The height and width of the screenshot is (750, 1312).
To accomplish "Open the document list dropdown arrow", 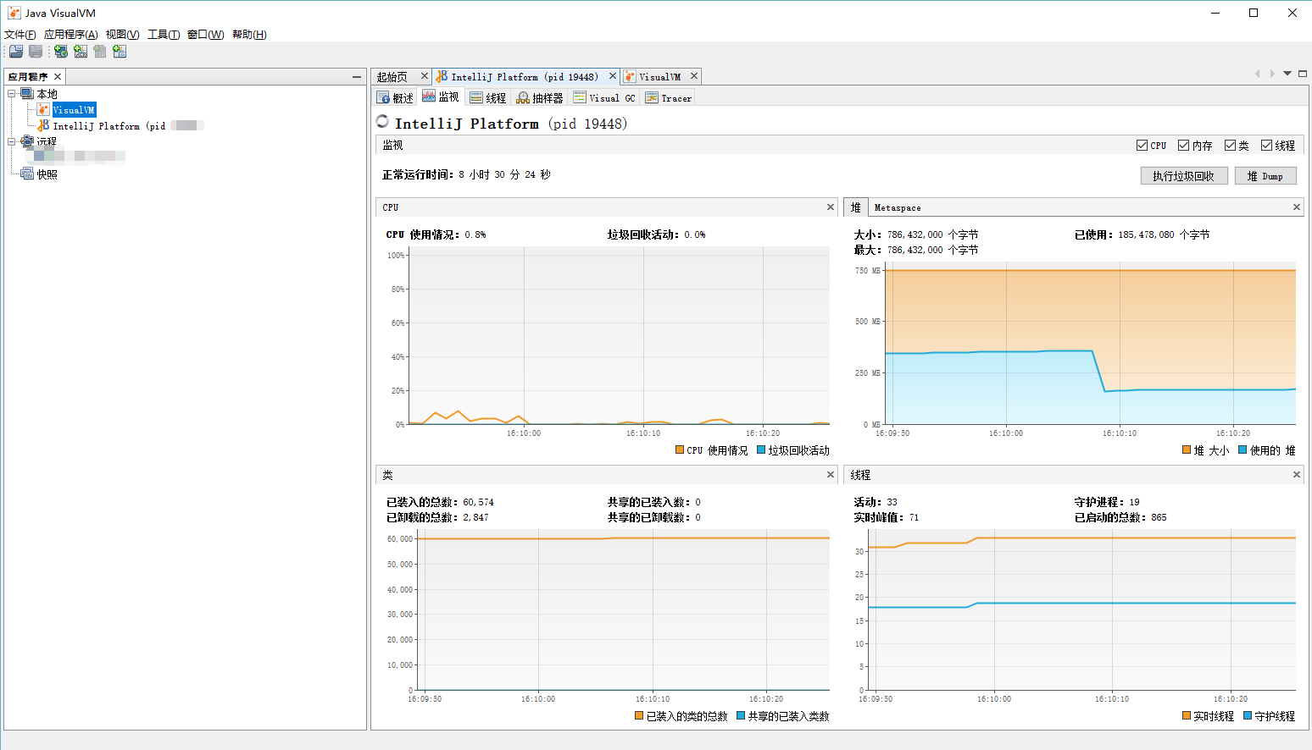I will (x=1287, y=74).
